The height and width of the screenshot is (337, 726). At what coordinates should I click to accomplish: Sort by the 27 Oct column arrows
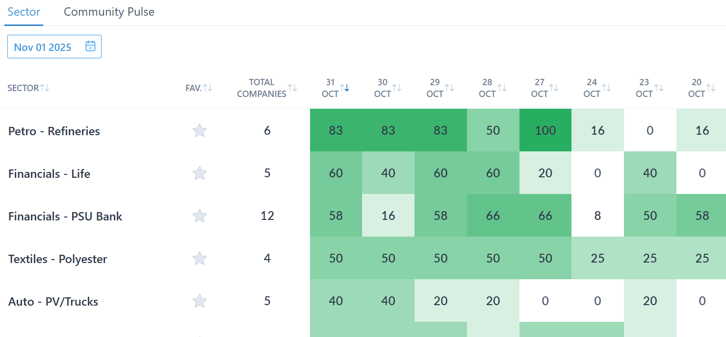[554, 88]
